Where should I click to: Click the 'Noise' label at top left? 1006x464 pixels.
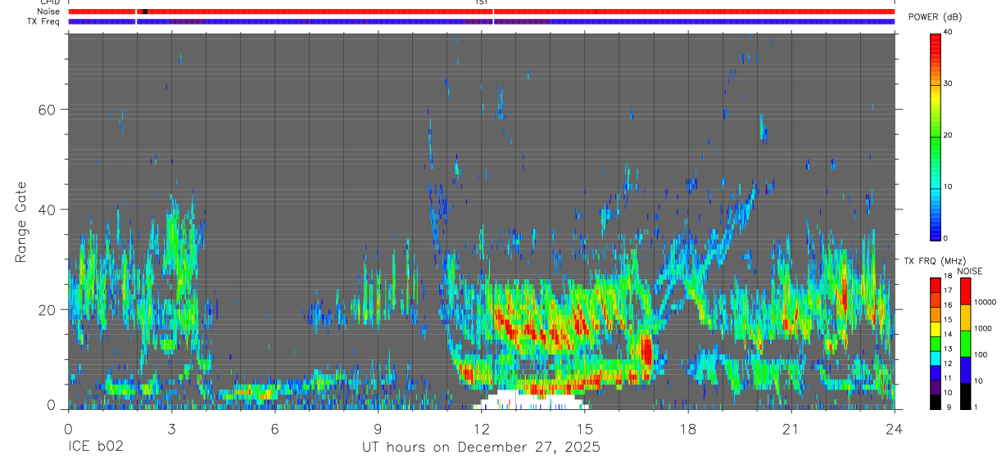(x=48, y=11)
